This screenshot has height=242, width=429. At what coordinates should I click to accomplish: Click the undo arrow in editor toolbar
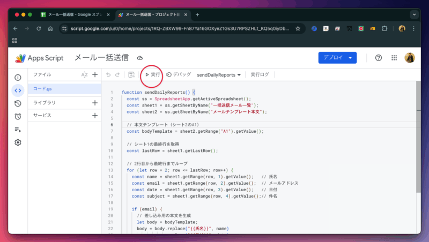pyautogui.click(x=109, y=75)
